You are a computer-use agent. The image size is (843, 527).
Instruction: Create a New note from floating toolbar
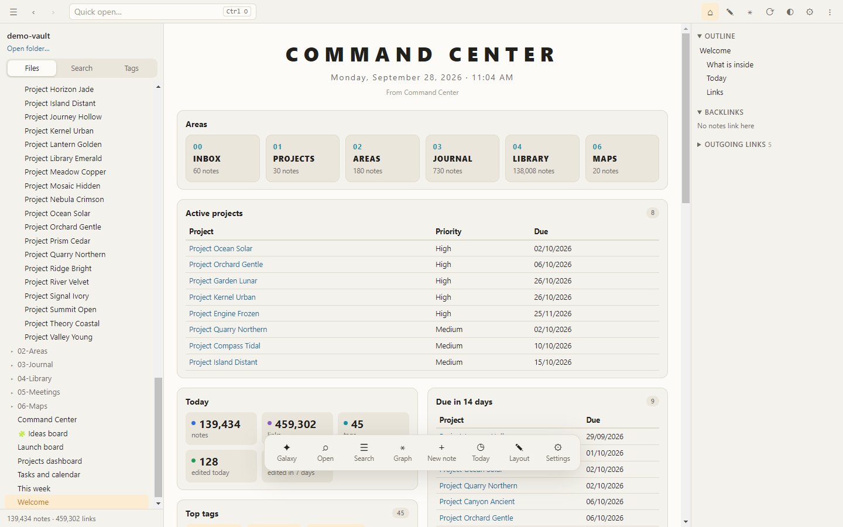[x=441, y=453]
